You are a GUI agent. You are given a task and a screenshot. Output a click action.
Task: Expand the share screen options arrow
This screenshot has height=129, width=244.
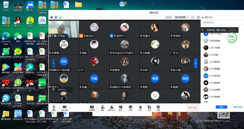click(x=97, y=108)
